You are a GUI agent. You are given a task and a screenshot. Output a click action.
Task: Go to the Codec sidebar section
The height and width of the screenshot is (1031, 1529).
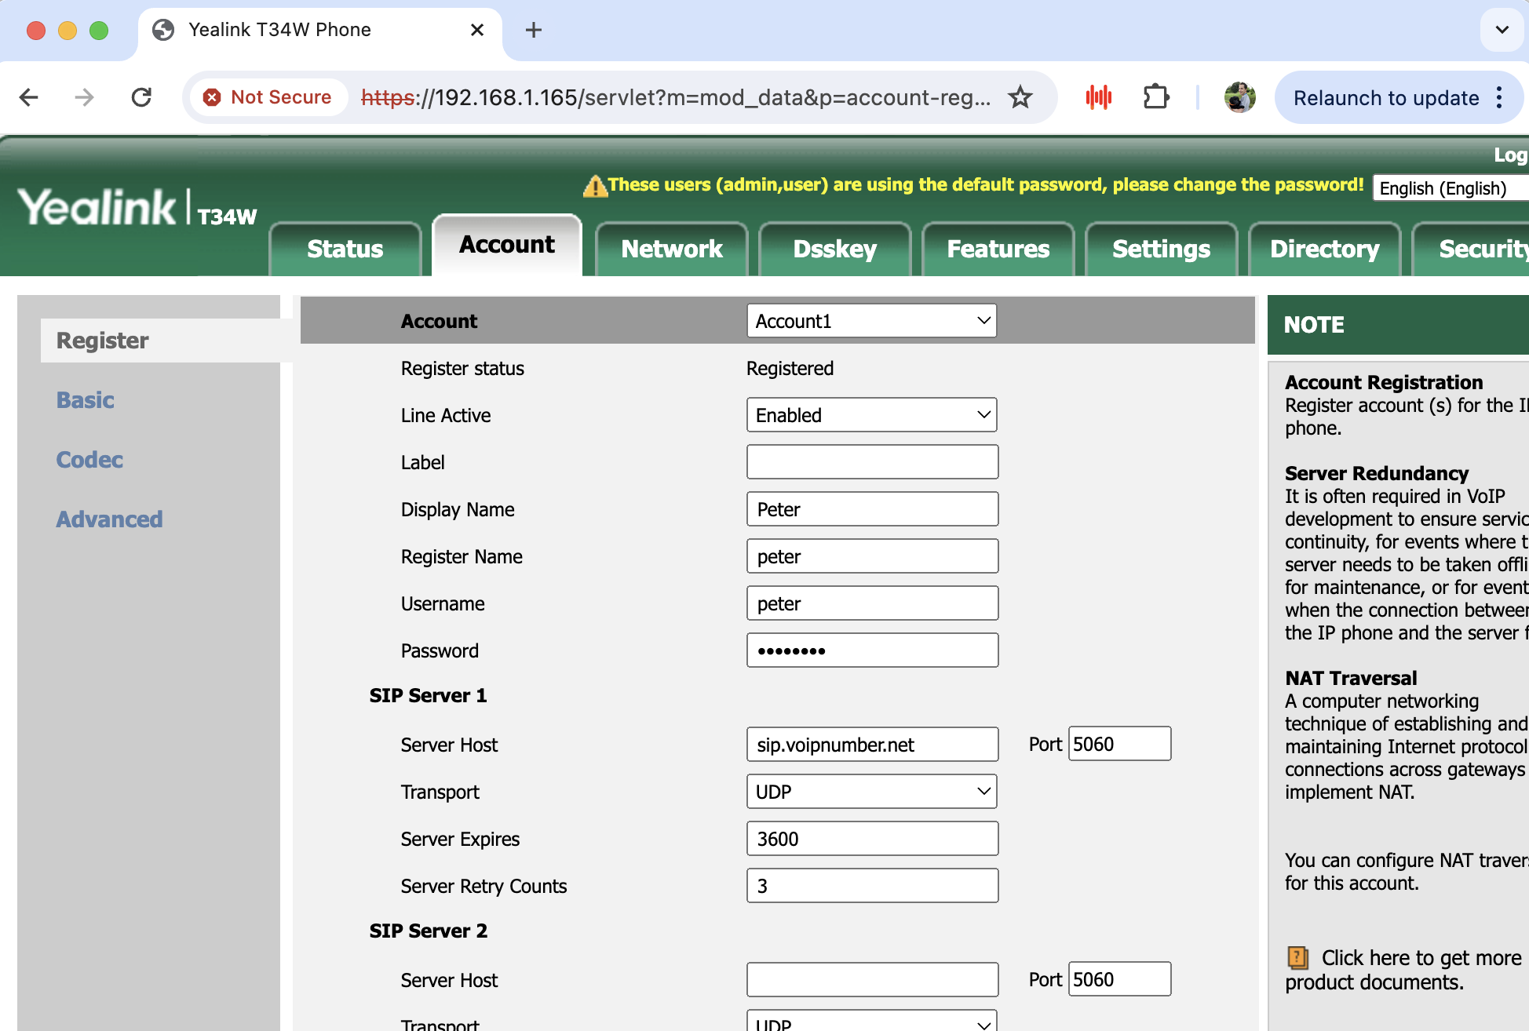click(x=89, y=460)
